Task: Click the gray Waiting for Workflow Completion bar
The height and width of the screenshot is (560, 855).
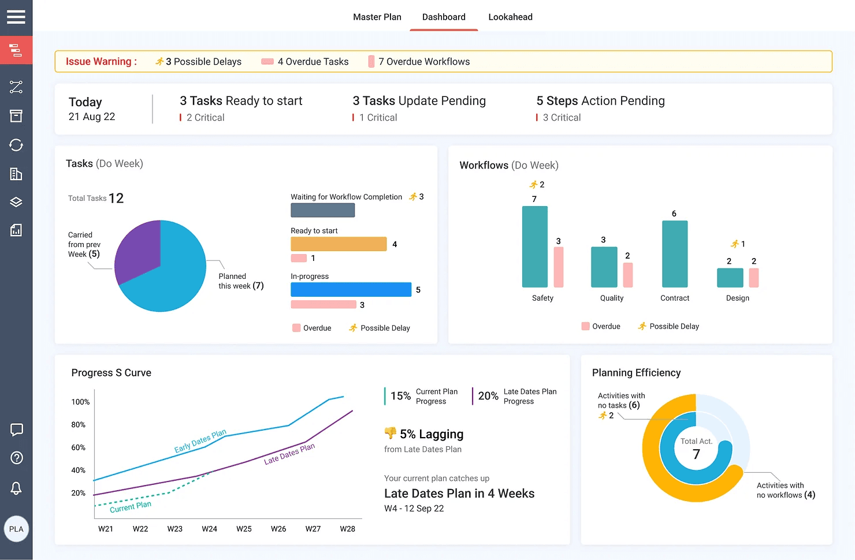Action: pyautogui.click(x=322, y=210)
